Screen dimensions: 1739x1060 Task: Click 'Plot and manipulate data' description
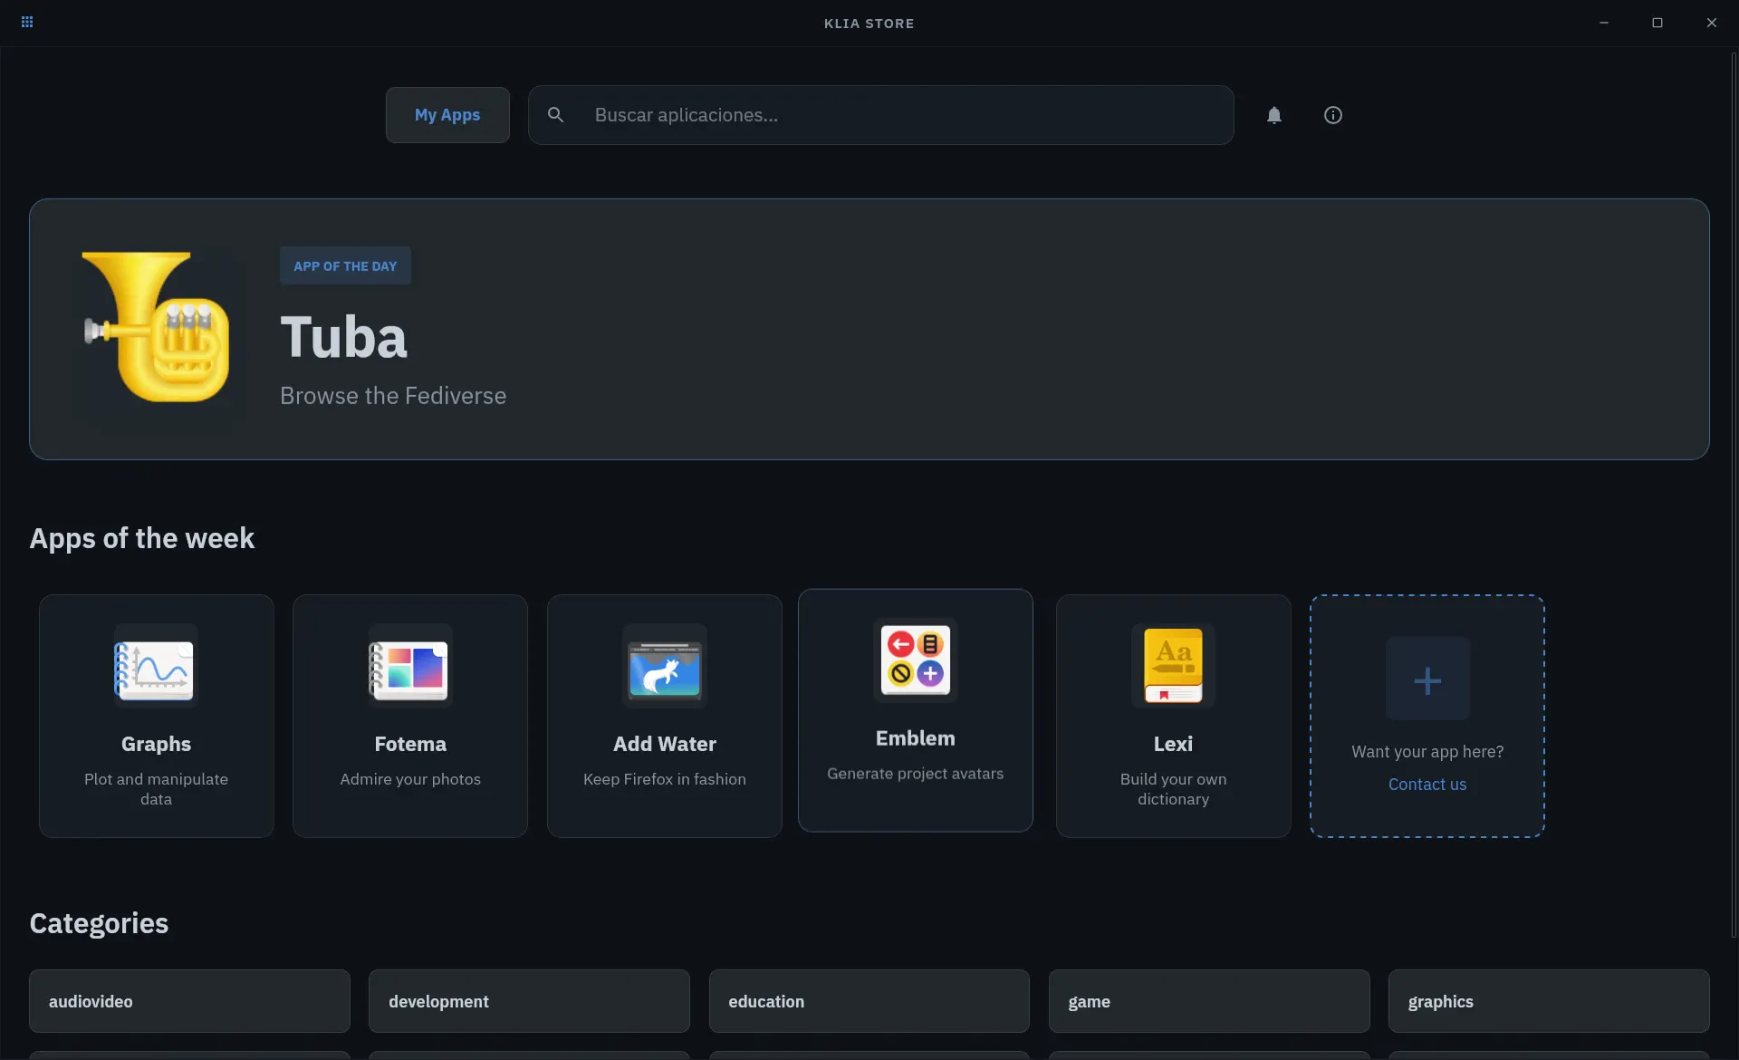[x=156, y=789]
